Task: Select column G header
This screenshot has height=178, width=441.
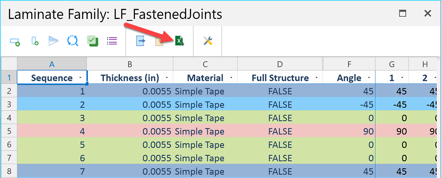Action: (392, 64)
